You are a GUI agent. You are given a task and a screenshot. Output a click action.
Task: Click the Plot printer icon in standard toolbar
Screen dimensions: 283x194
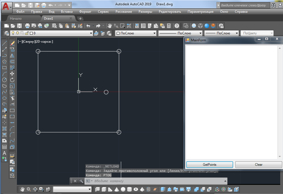(27, 26)
